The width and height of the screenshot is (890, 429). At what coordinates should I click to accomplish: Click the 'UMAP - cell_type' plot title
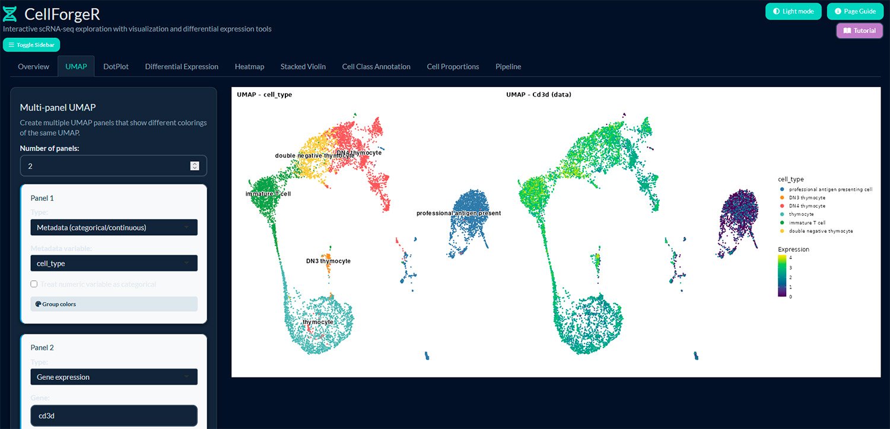[x=264, y=94]
